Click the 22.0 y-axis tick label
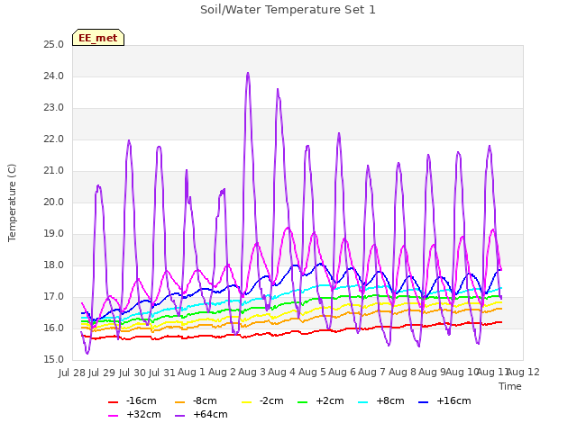The image size is (577, 432). click(x=54, y=139)
